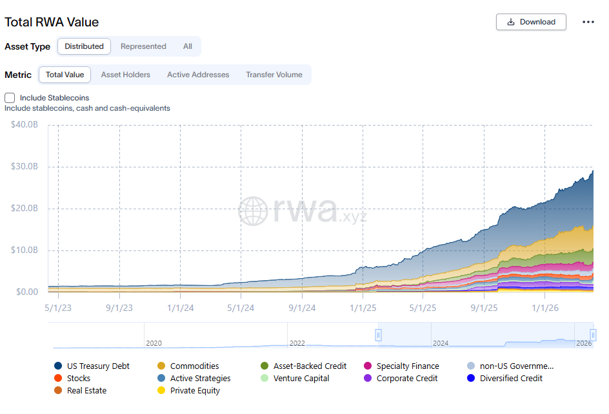Toggle Diversified Credit legend dot

[x=471, y=379]
